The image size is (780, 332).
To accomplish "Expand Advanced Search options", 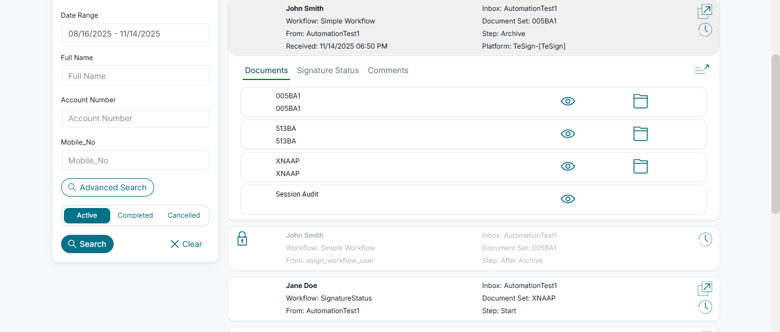I will pos(107,187).
